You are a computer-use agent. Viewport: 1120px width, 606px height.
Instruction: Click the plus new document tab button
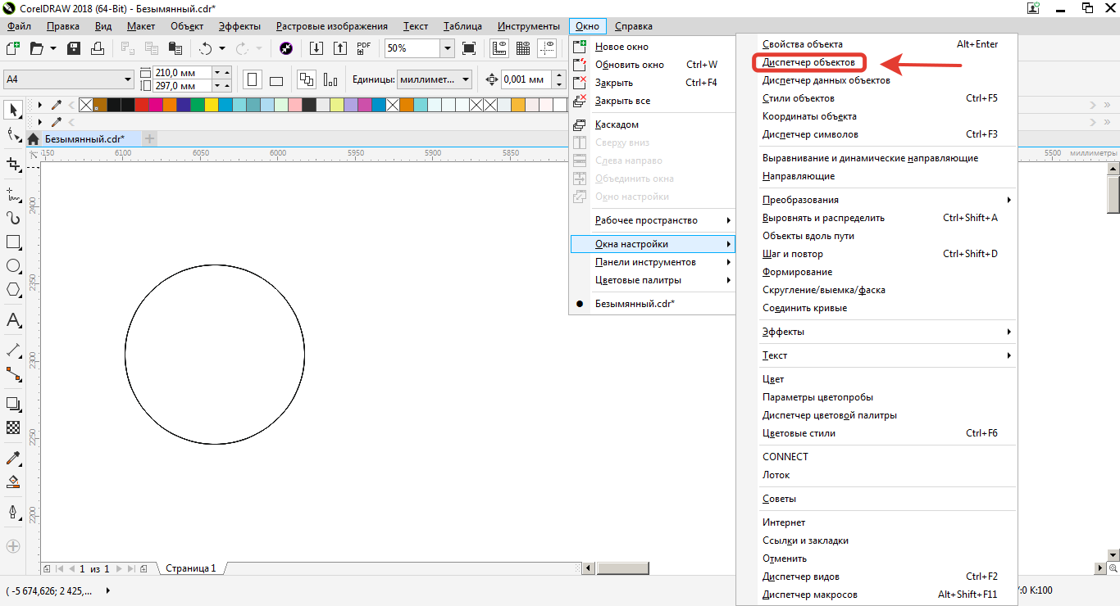(149, 139)
